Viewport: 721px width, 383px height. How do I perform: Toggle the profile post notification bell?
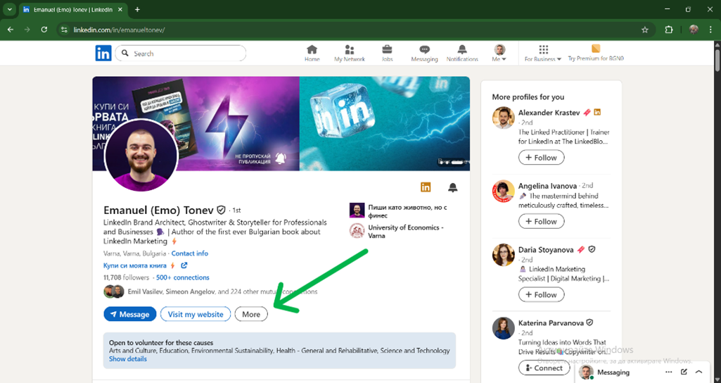(x=453, y=187)
